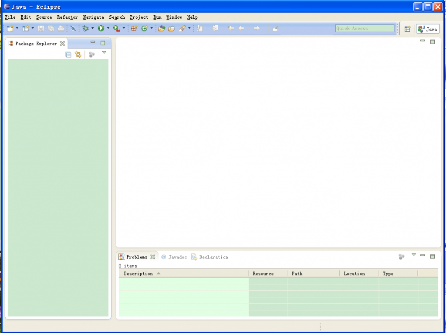446x333 pixels.
Task: Switch to the Declaration tab
Action: pos(210,257)
